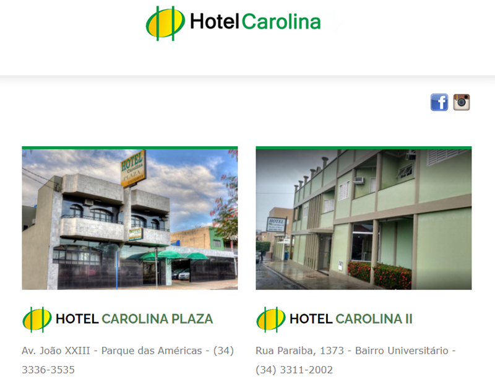Click the oval logo emblem in the header
495x386 pixels.
(165, 23)
